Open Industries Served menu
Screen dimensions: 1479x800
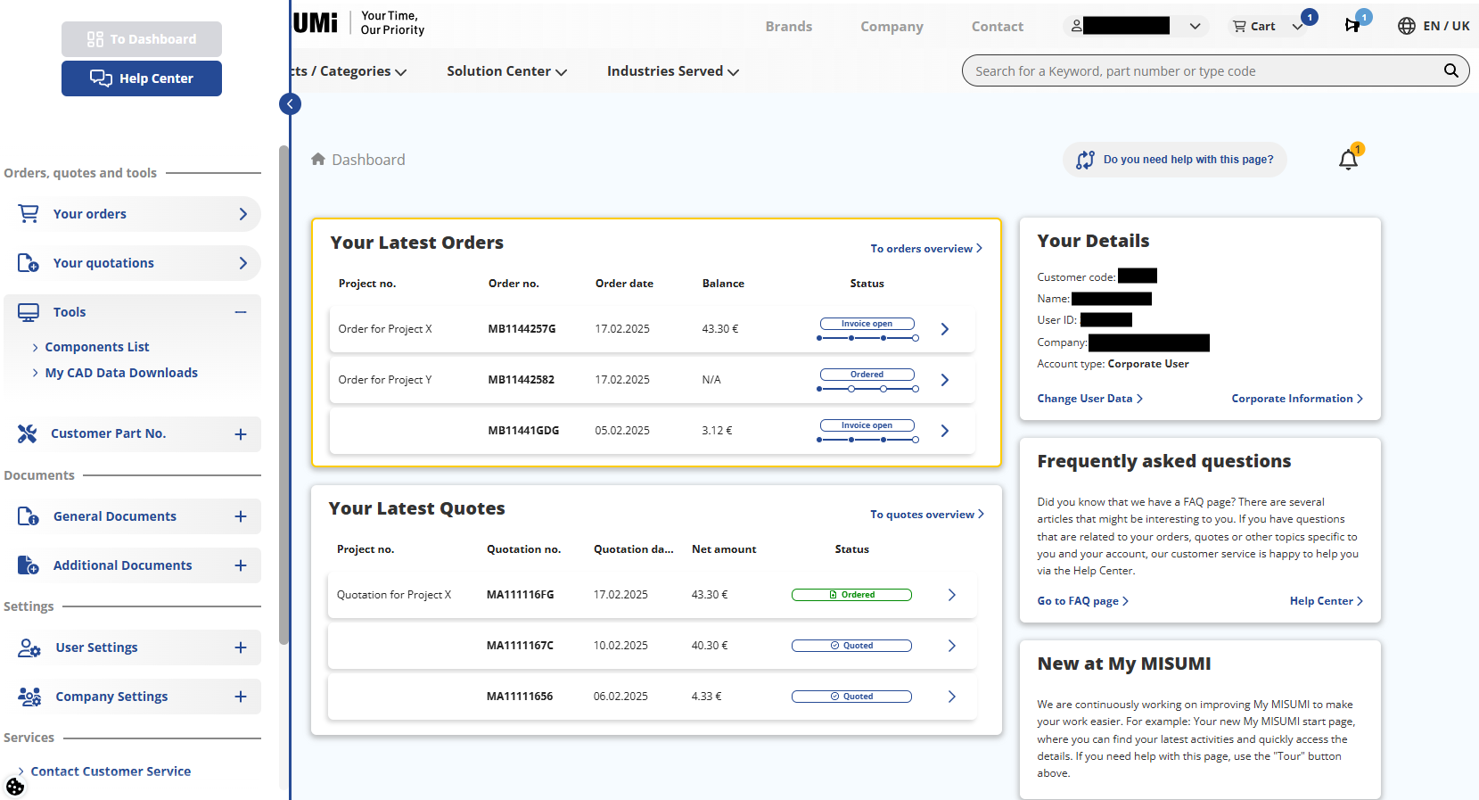[672, 71]
